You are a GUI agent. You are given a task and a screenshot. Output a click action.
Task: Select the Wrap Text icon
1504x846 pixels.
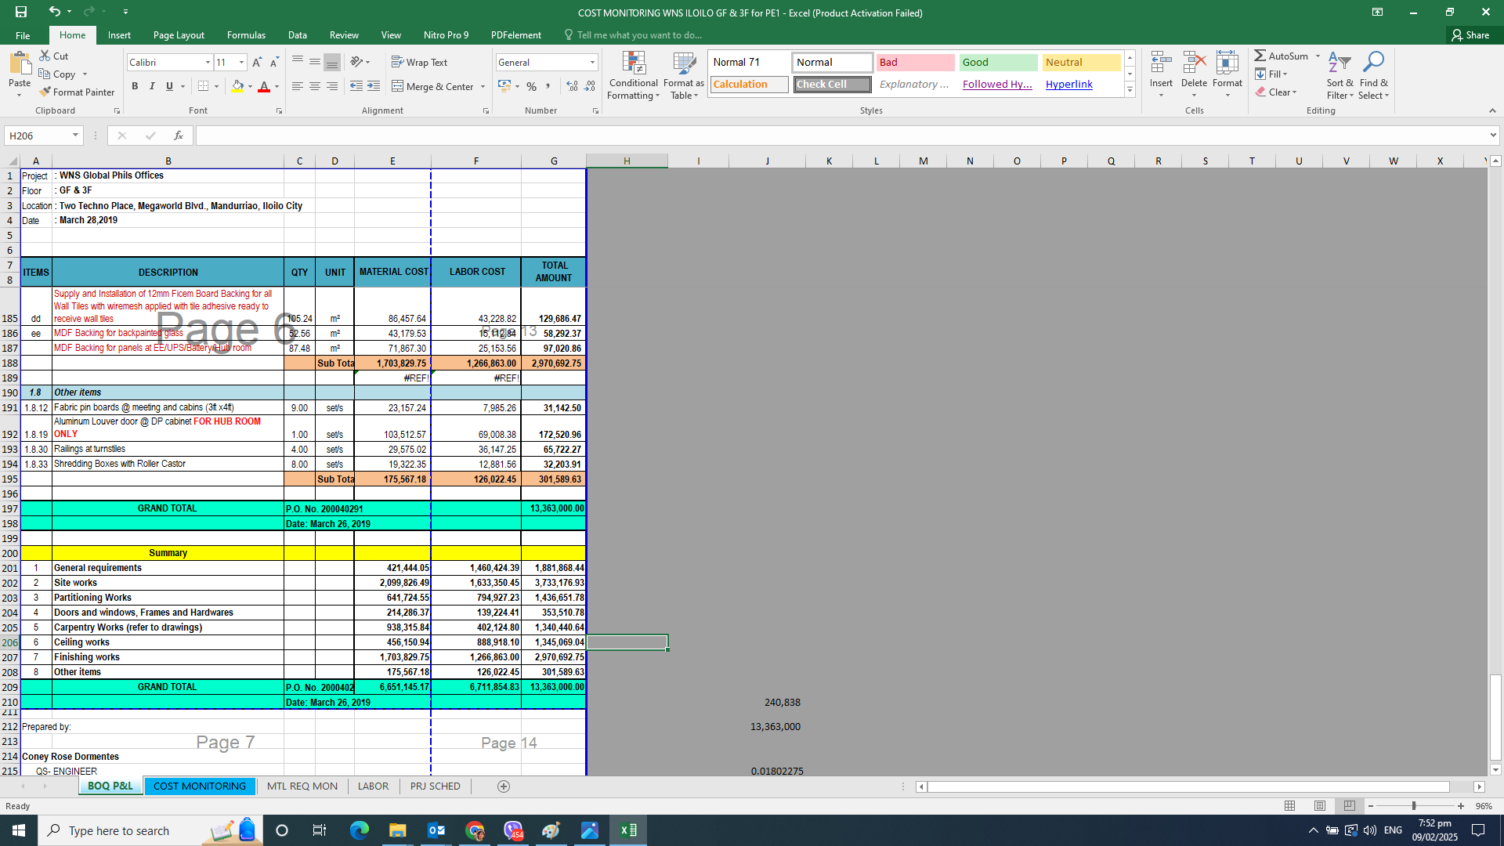(x=420, y=62)
